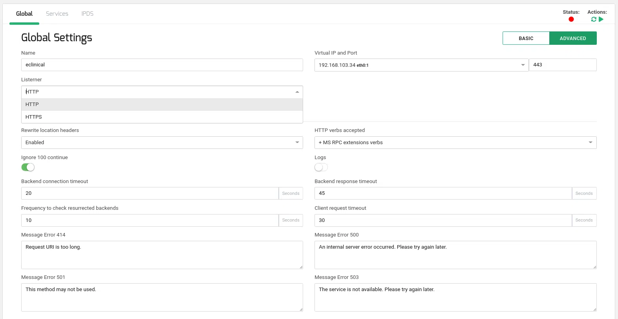Click resize handle of Message Error 500 box

[594, 267]
